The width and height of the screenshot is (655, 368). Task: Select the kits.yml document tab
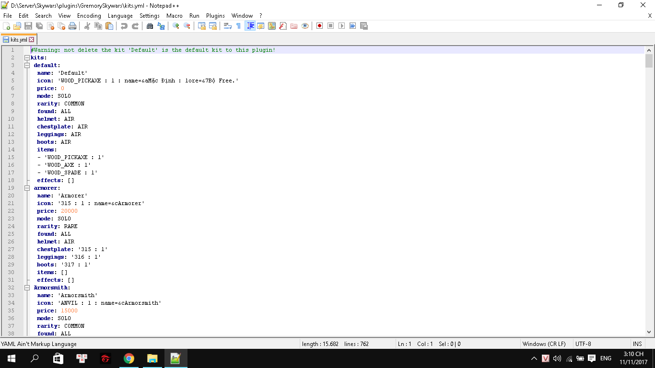19,39
